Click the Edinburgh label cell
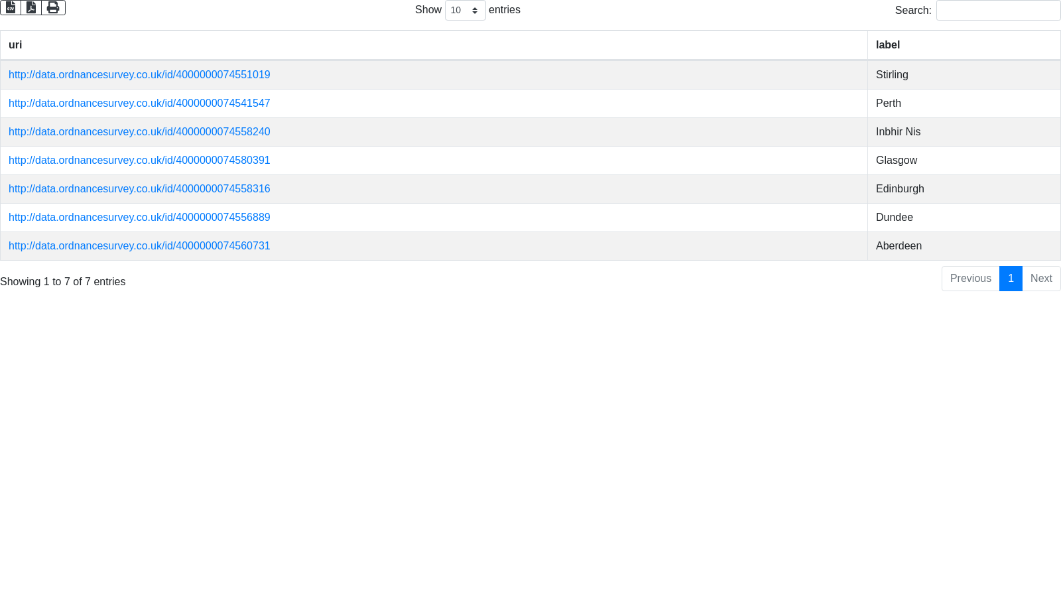 900,189
